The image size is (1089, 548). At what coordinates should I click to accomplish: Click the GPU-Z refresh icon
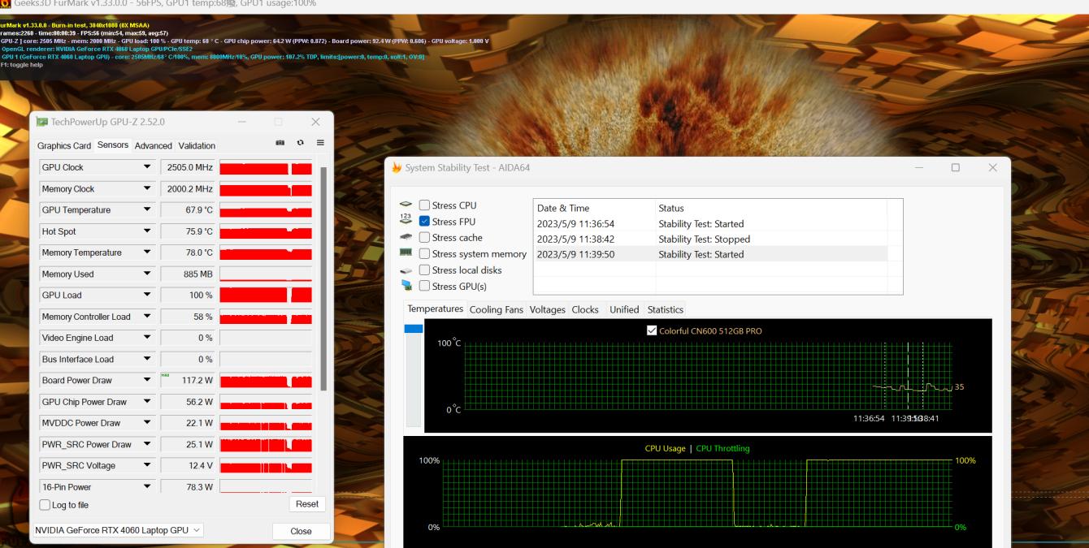pyautogui.click(x=301, y=143)
